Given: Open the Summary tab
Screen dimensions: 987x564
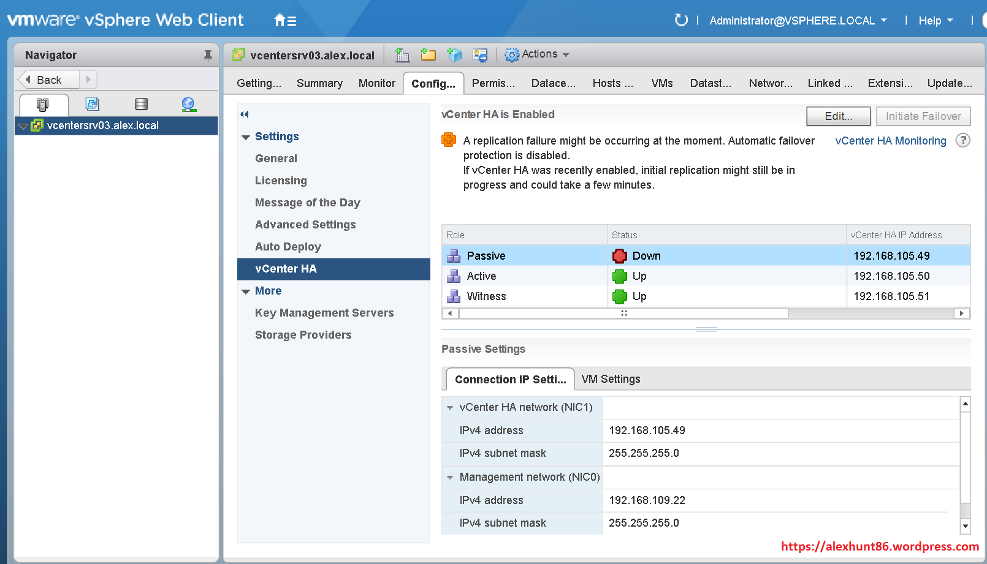Looking at the screenshot, I should tap(319, 83).
